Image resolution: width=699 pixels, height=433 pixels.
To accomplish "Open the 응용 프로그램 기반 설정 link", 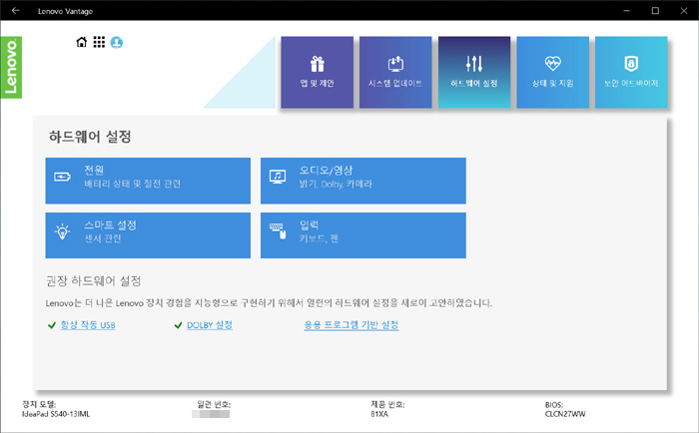I will pos(351,325).
